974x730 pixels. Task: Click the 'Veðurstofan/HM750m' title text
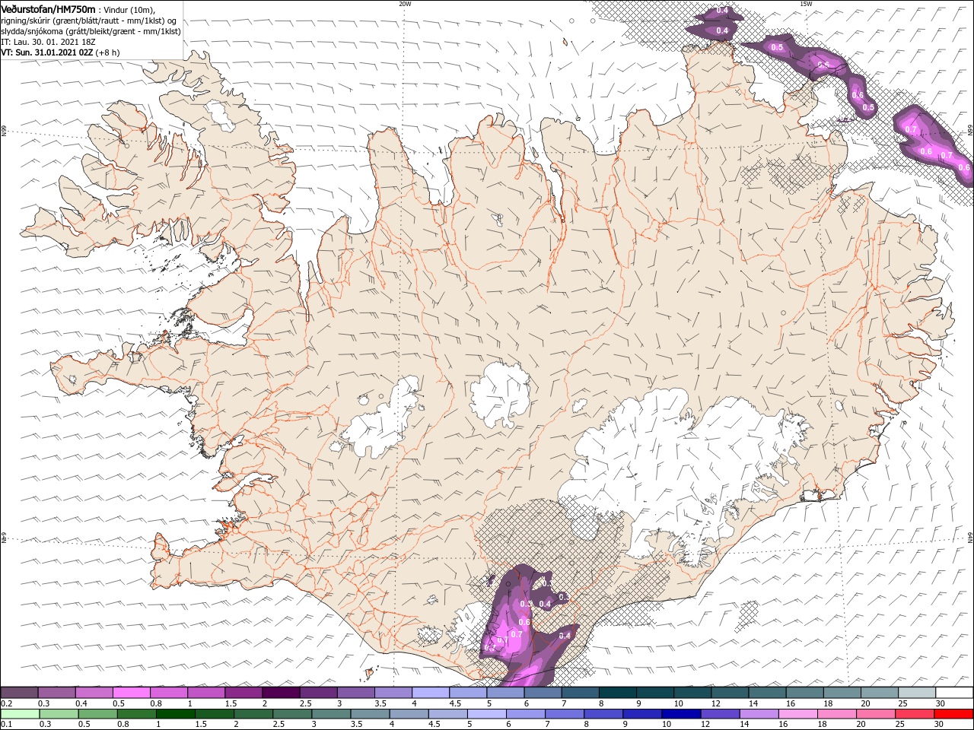(48, 9)
